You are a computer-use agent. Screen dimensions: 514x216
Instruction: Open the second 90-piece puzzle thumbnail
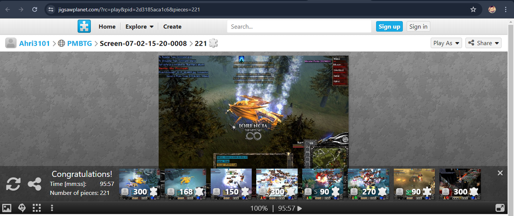pos(414,184)
